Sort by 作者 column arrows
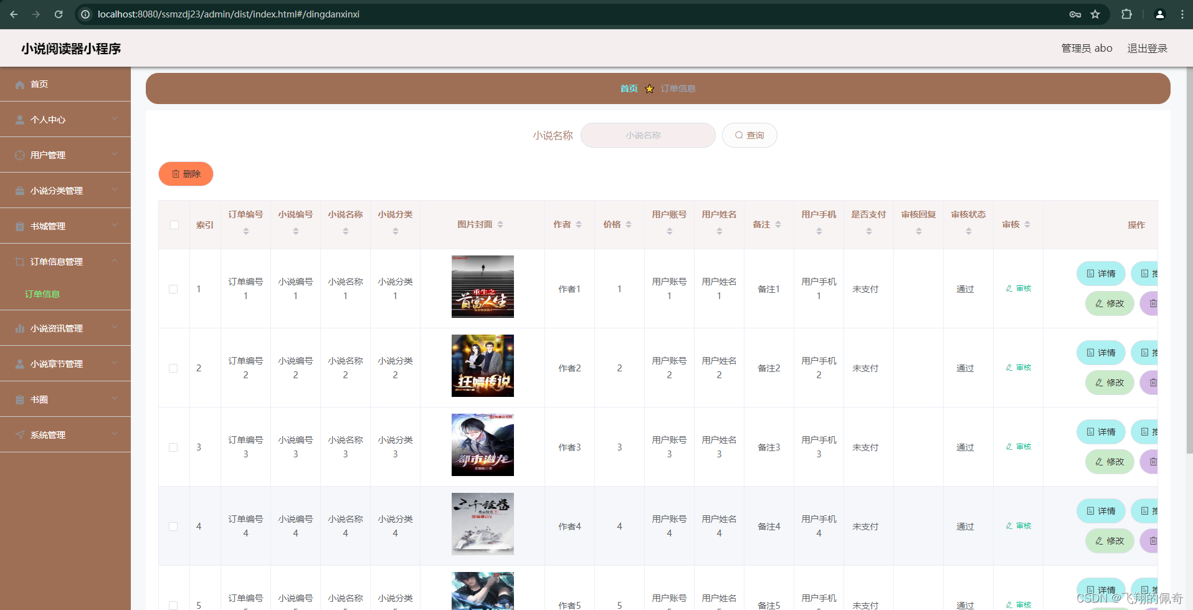The height and width of the screenshot is (610, 1193). pos(579,224)
